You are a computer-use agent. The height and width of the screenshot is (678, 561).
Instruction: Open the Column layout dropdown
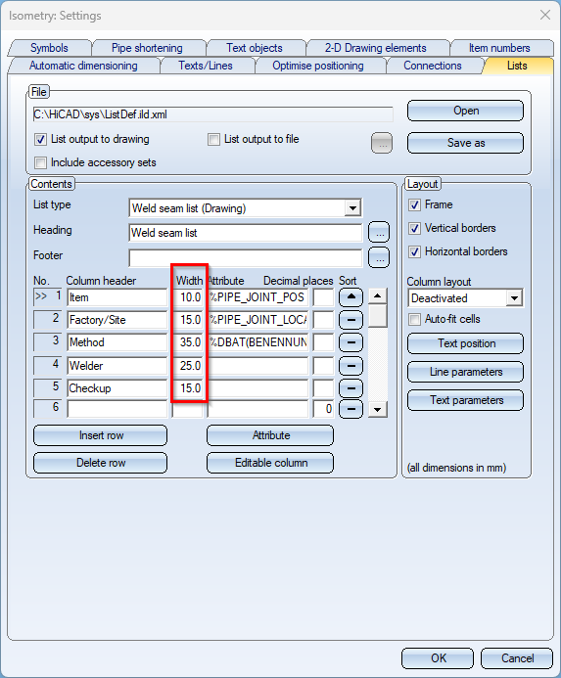coord(514,298)
